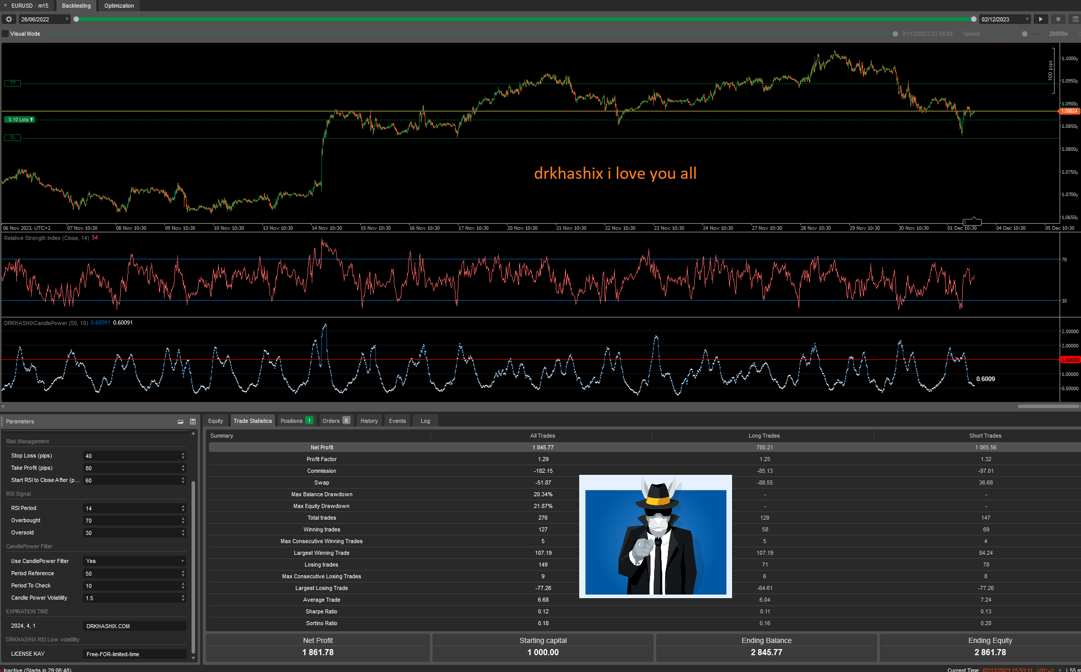Save parameters using the floppy disk icon

click(x=193, y=421)
